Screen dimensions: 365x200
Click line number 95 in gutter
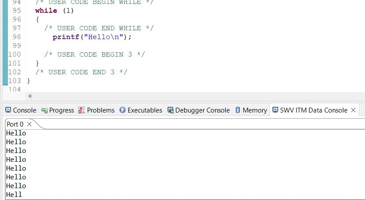tap(17, 11)
